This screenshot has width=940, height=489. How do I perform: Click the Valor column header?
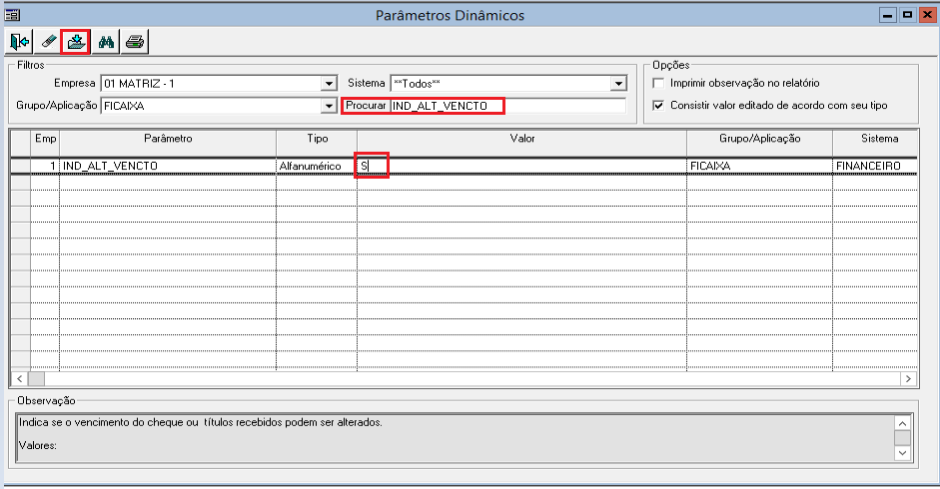pos(521,139)
